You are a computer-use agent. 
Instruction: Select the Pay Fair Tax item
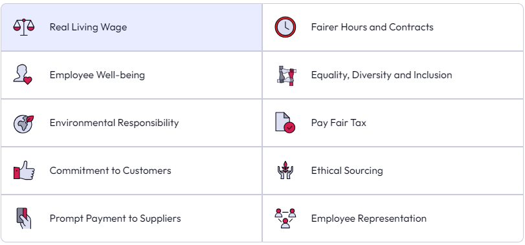(393, 123)
